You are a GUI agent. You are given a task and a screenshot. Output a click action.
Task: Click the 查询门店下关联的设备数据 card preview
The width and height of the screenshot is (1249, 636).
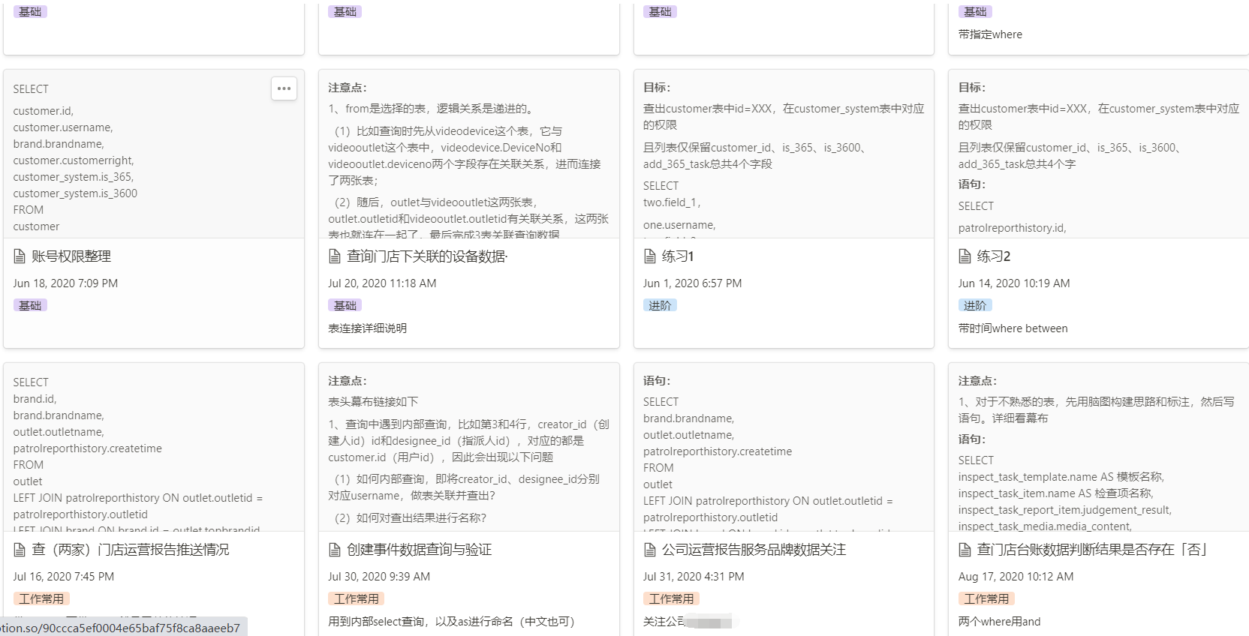pos(469,154)
